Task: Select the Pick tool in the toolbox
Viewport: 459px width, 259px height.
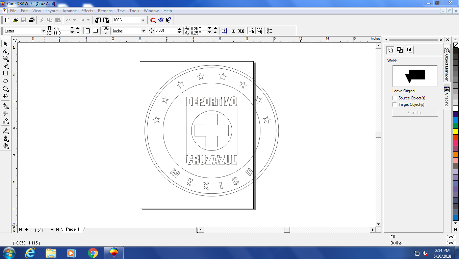Action: click(5, 44)
